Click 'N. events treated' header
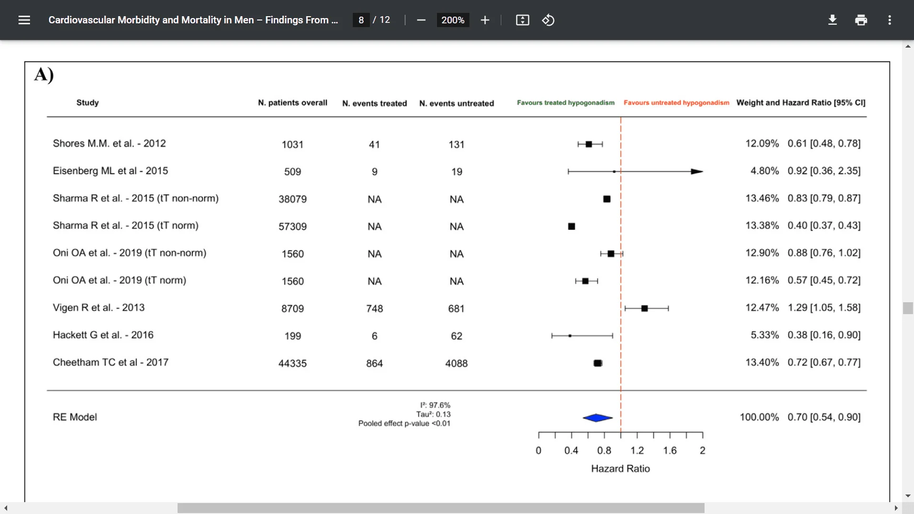Image resolution: width=914 pixels, height=514 pixels. [375, 103]
